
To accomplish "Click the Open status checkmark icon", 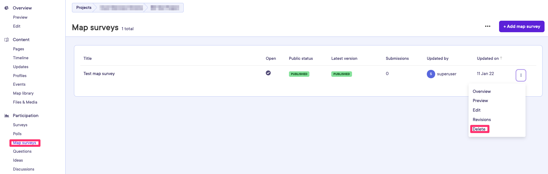I will tap(268, 73).
